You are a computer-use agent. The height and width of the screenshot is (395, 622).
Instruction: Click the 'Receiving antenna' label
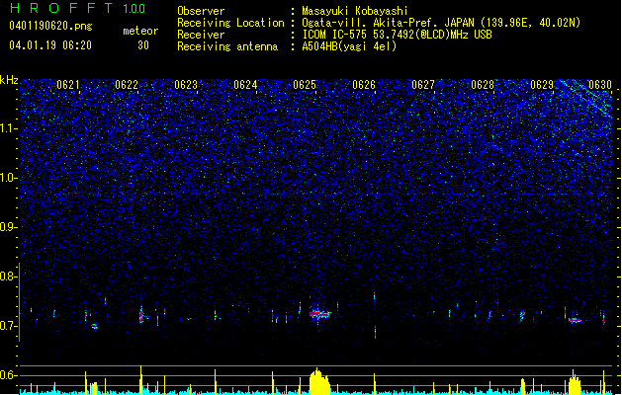(x=227, y=46)
